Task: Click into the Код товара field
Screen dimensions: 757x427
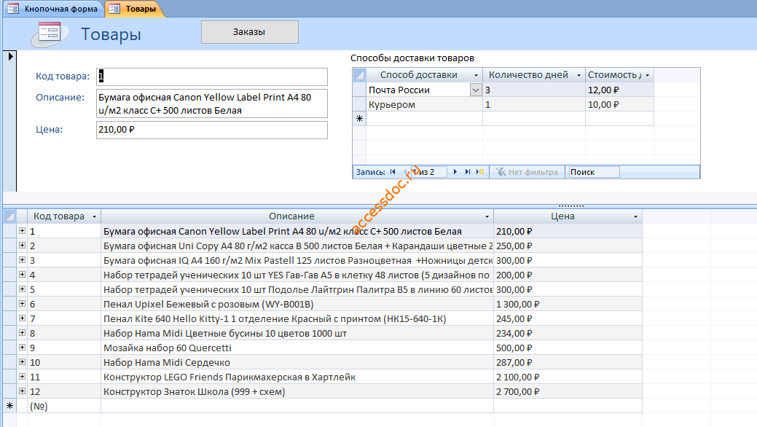Action: (212, 77)
